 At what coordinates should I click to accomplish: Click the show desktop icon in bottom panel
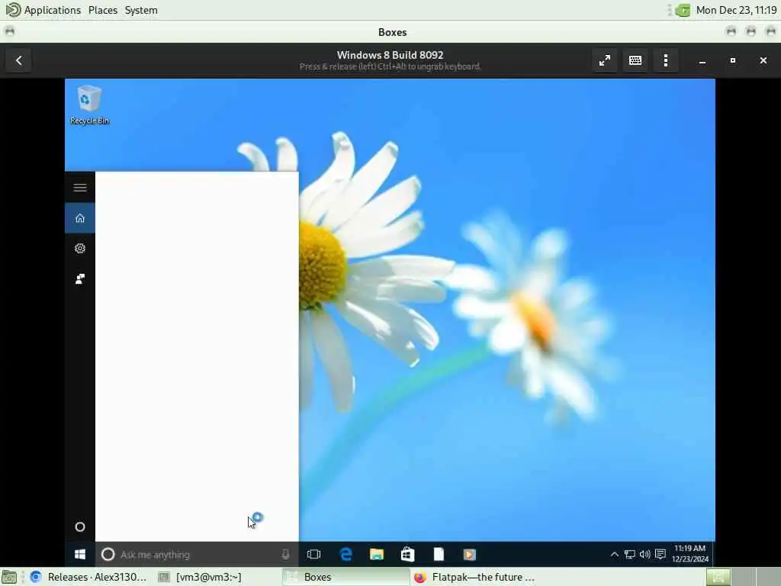[9, 577]
